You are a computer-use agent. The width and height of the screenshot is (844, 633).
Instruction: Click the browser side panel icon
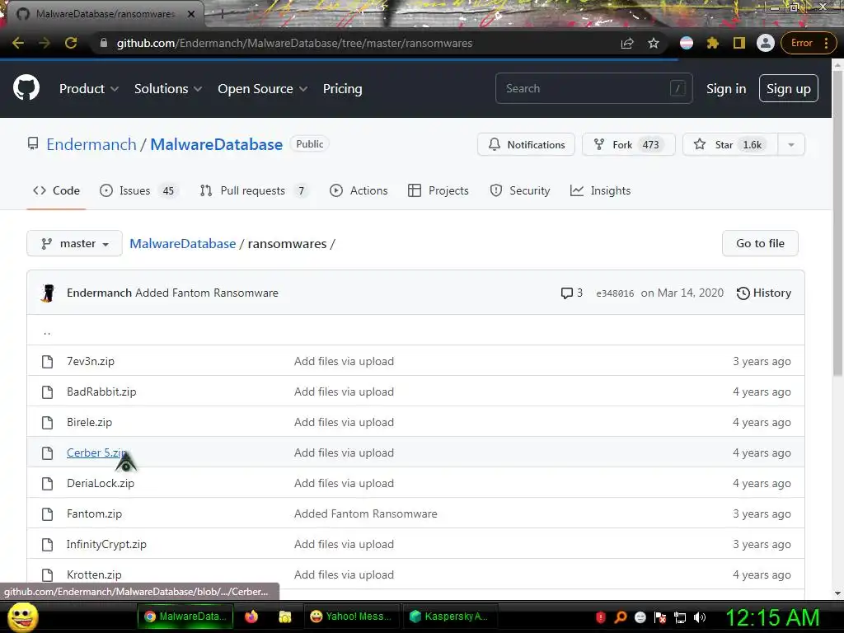pos(739,43)
